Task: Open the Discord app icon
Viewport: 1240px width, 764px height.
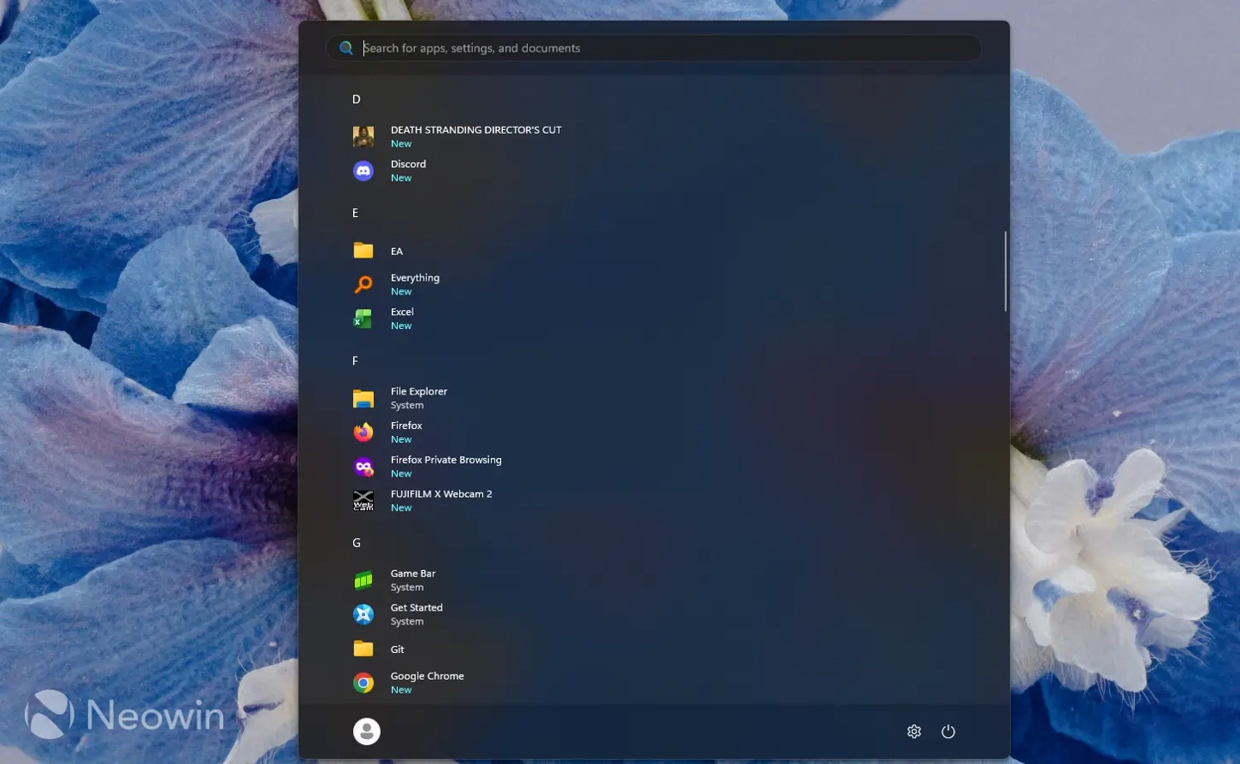Action: point(363,171)
